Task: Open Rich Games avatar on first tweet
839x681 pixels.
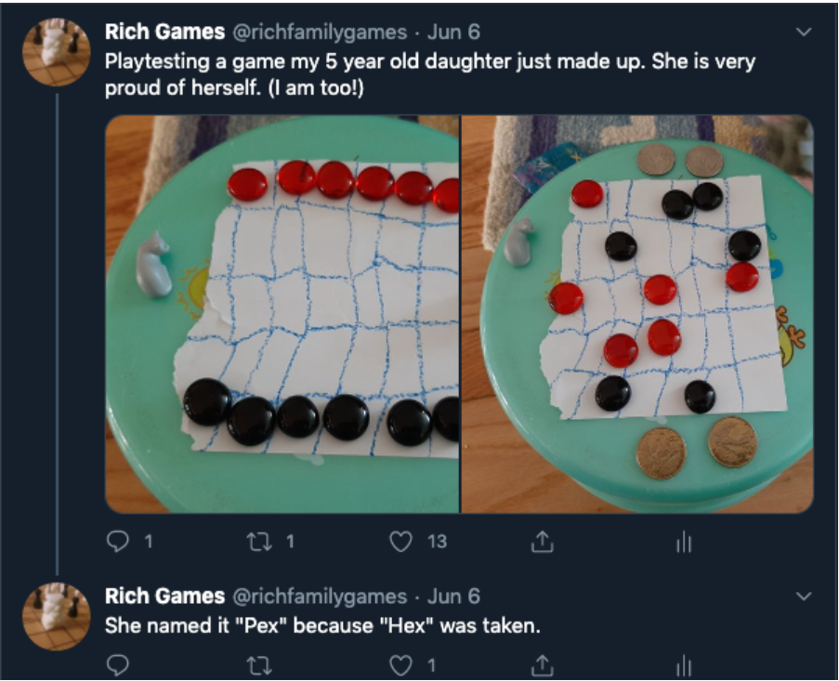Action: (56, 52)
